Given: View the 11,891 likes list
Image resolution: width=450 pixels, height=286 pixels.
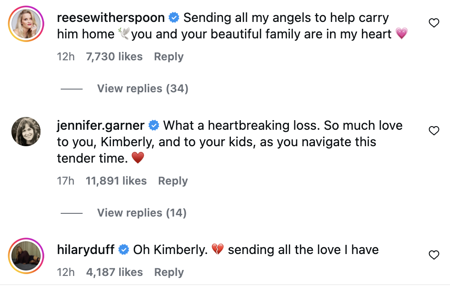Looking at the screenshot, I should [x=116, y=181].
